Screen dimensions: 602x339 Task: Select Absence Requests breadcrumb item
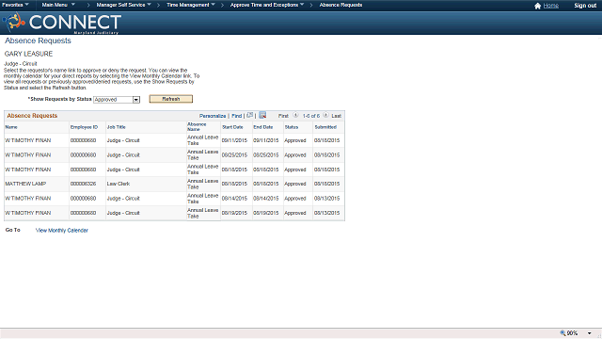pos(341,5)
